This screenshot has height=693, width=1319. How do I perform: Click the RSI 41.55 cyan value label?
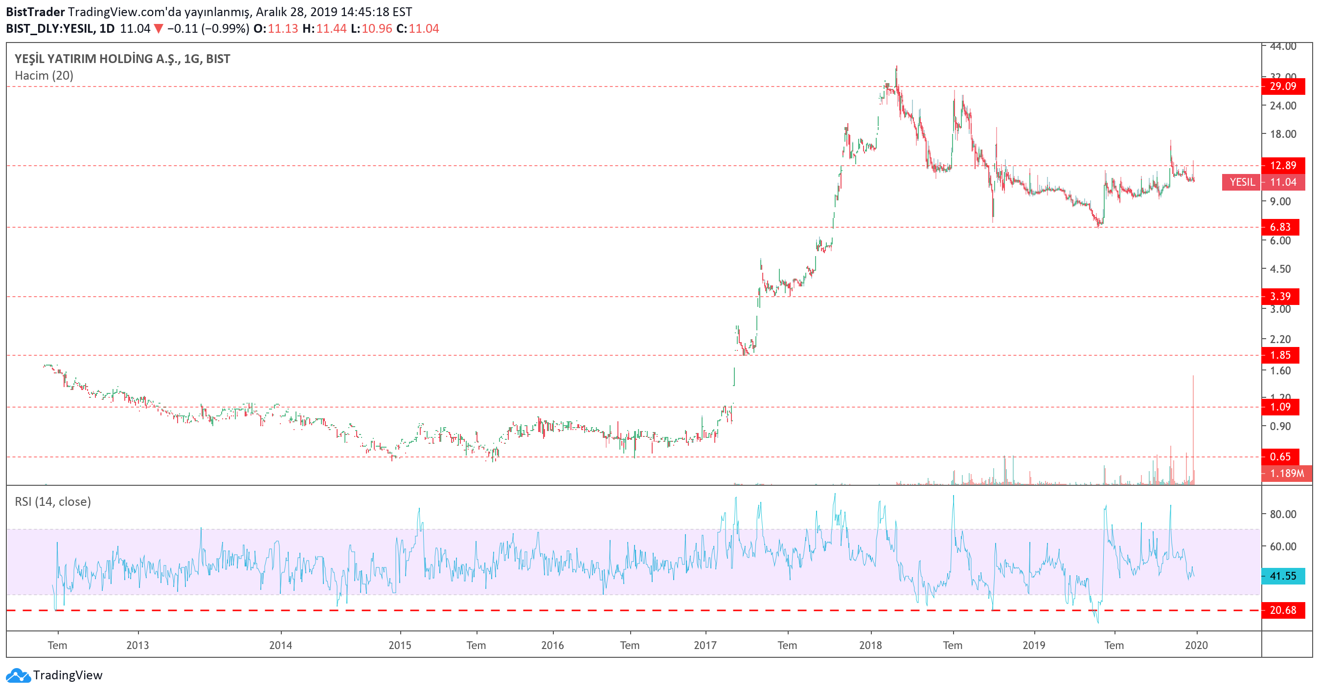(1282, 576)
